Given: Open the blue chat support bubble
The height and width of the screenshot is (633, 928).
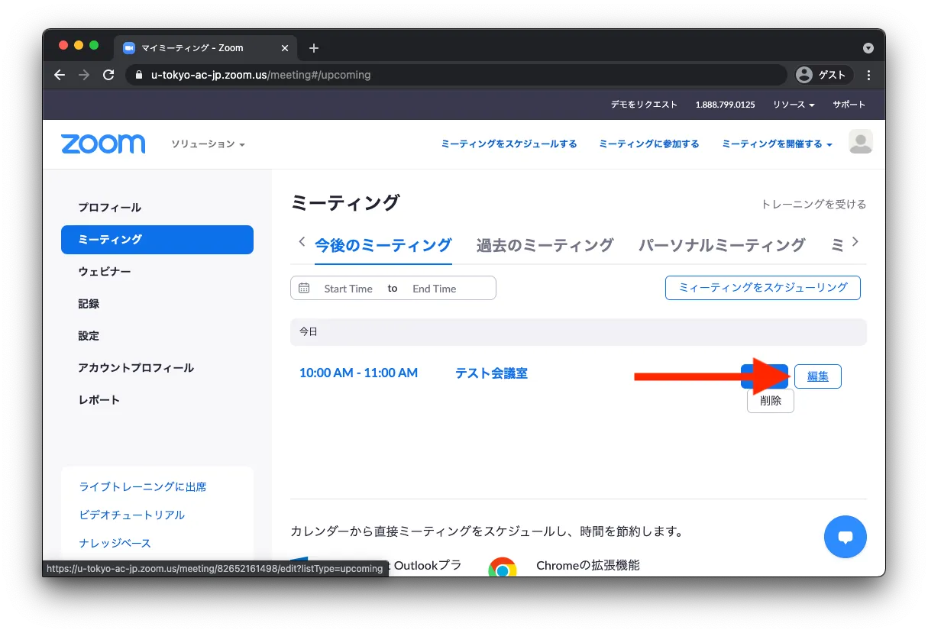Looking at the screenshot, I should click(x=845, y=537).
